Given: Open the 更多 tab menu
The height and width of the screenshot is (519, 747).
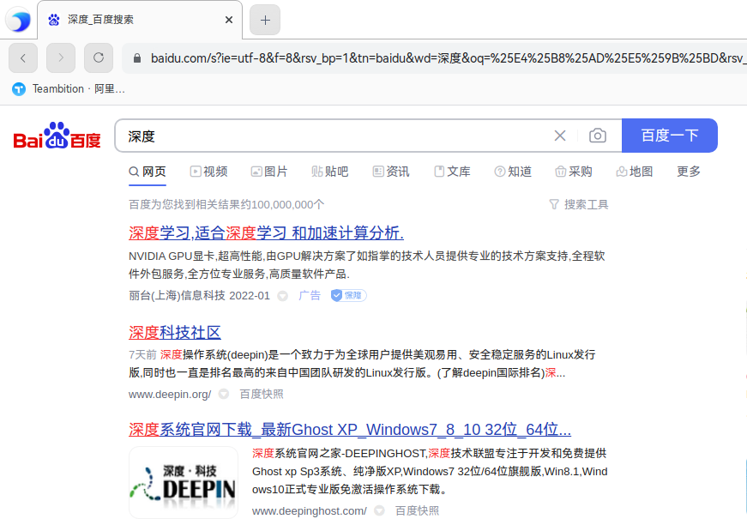Looking at the screenshot, I should tap(689, 172).
